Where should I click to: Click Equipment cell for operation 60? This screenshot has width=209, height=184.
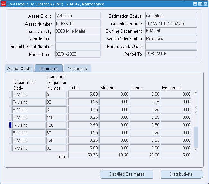(176, 110)
